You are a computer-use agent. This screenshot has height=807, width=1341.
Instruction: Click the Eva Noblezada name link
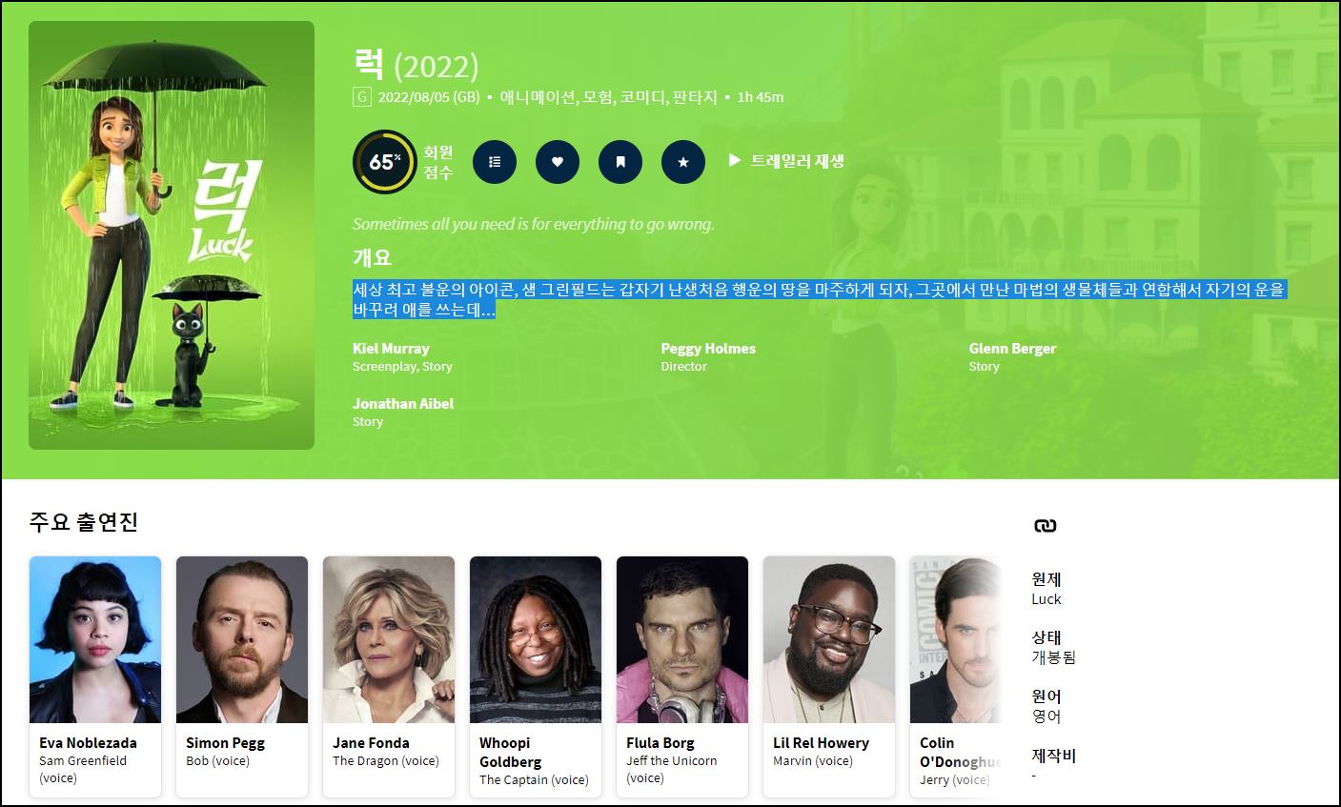(88, 742)
